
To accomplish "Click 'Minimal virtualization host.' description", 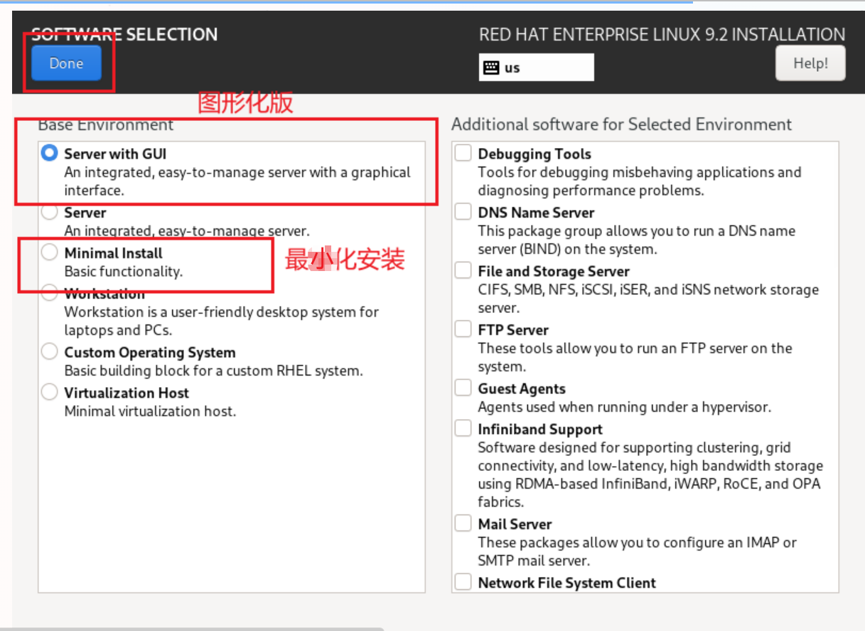I will coord(150,411).
